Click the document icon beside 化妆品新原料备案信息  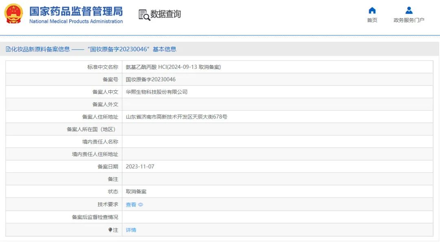[8, 49]
